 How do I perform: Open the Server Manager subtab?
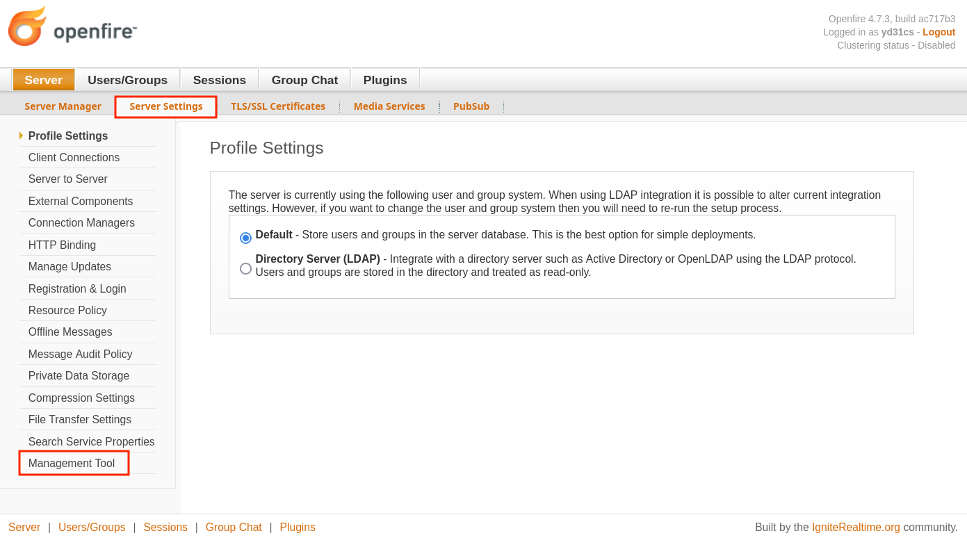click(63, 106)
